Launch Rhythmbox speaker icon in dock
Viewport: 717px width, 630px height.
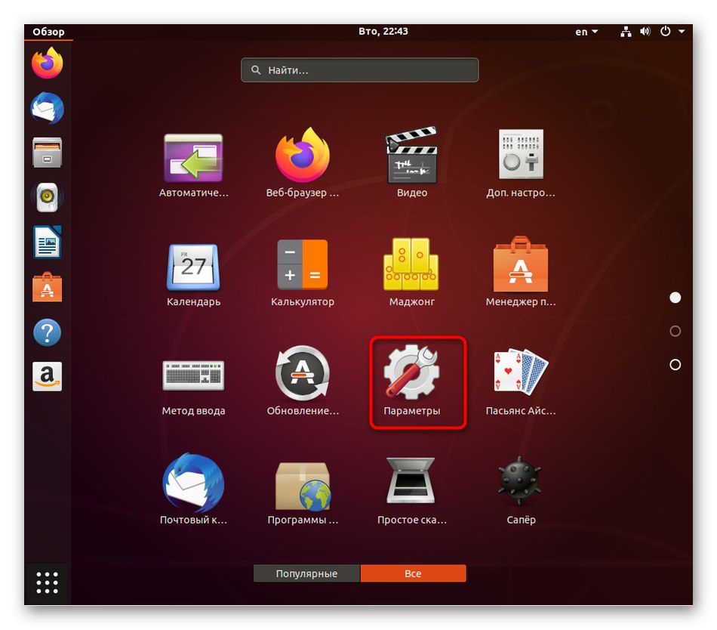47,197
